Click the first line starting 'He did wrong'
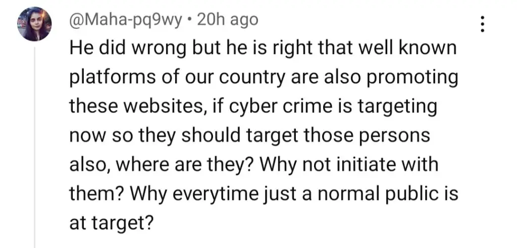517x248 pixels. tap(263, 49)
